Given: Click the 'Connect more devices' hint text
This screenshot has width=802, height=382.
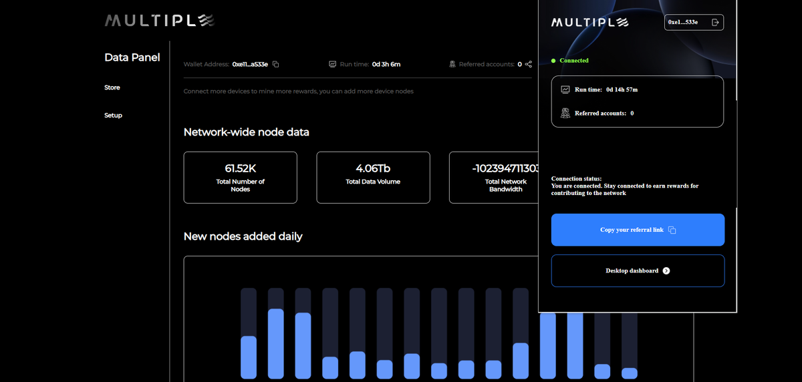Looking at the screenshot, I should tap(298, 91).
